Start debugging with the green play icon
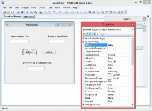The image size is (152, 111). pyautogui.click(x=77, y=12)
